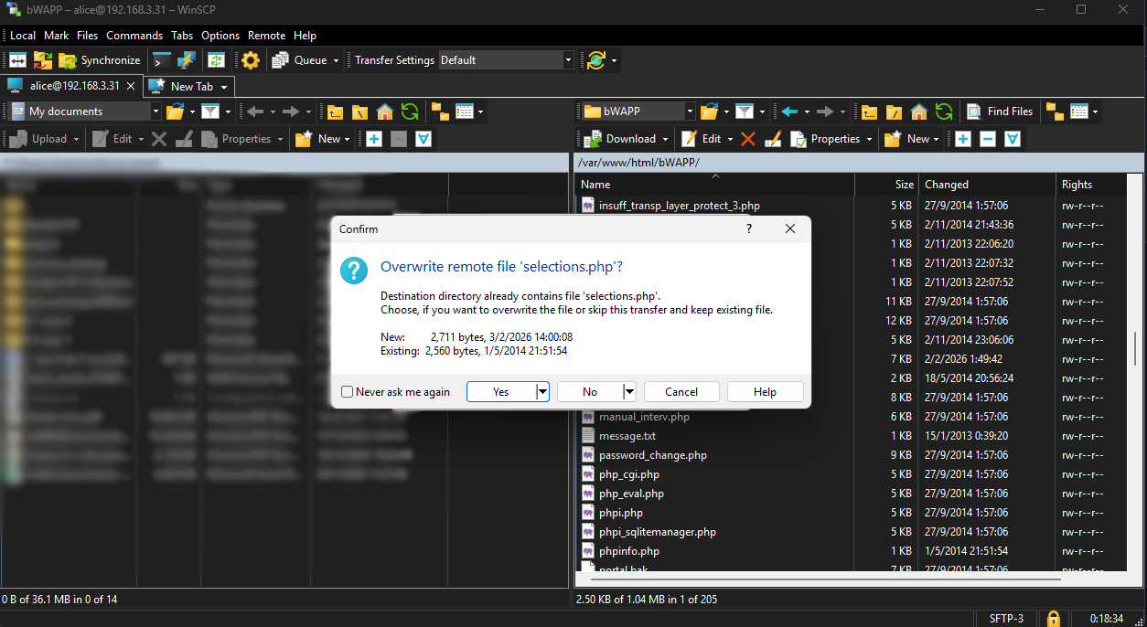Screen dimensions: 1147x627
Task: Open the Commands menu
Action: (134, 36)
